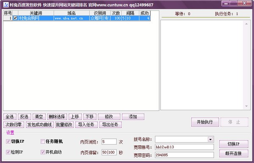
Task: Click the 成功 column header
Action: tap(145, 13)
